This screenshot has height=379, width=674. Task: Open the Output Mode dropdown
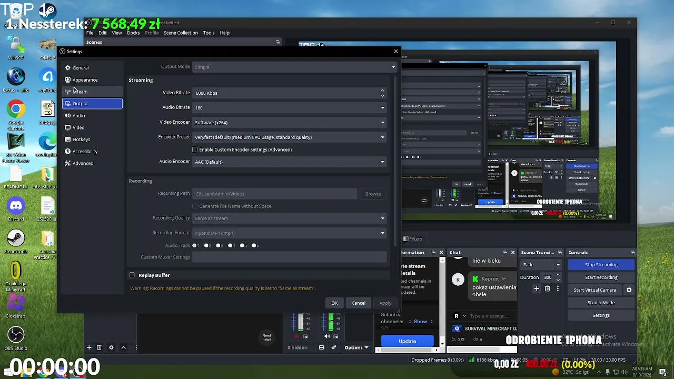(x=294, y=67)
